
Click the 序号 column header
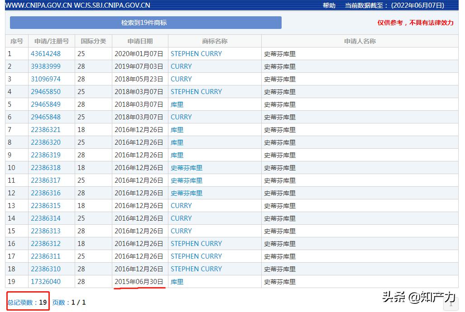[x=17, y=41]
